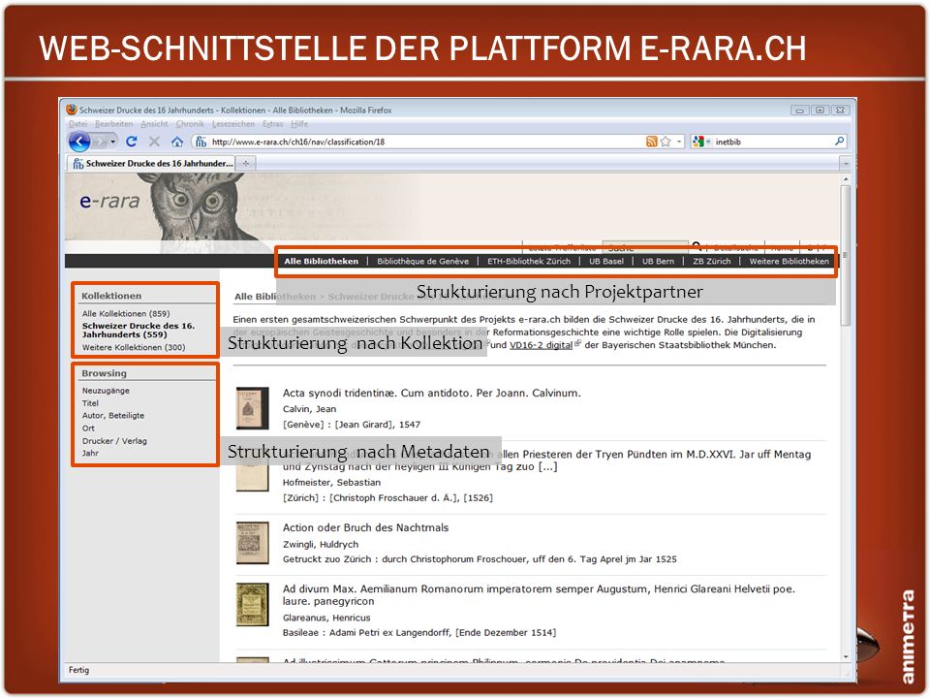Click the e-rara logo
The width and height of the screenshot is (930, 698).
tap(109, 202)
